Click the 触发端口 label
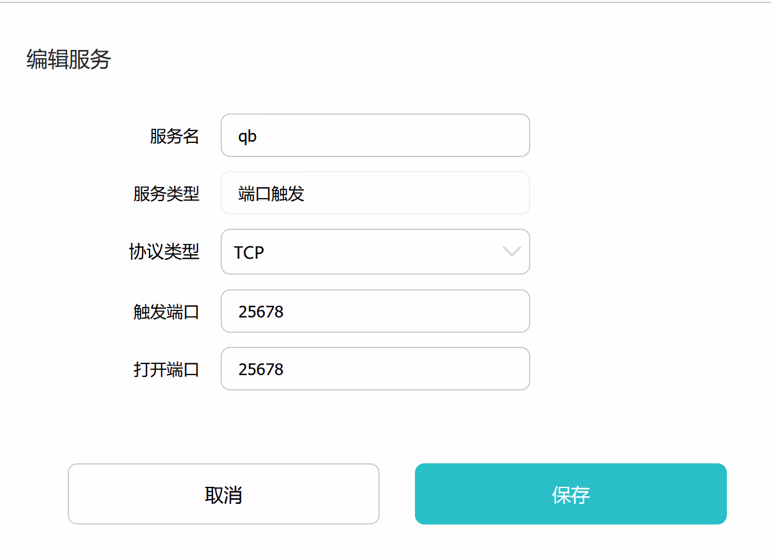771x558 pixels. tap(166, 312)
